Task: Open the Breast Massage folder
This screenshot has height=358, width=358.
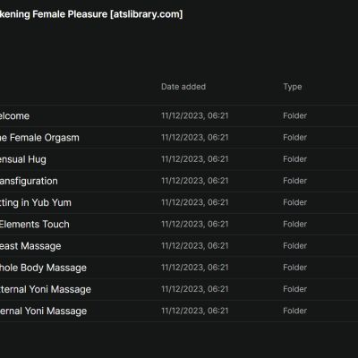Action: point(179,246)
